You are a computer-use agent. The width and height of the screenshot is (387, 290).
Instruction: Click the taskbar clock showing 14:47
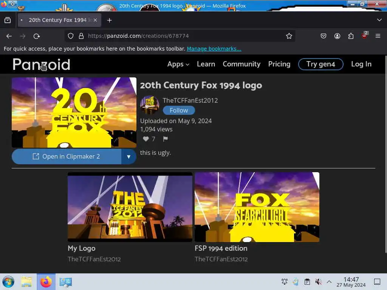[351, 282]
